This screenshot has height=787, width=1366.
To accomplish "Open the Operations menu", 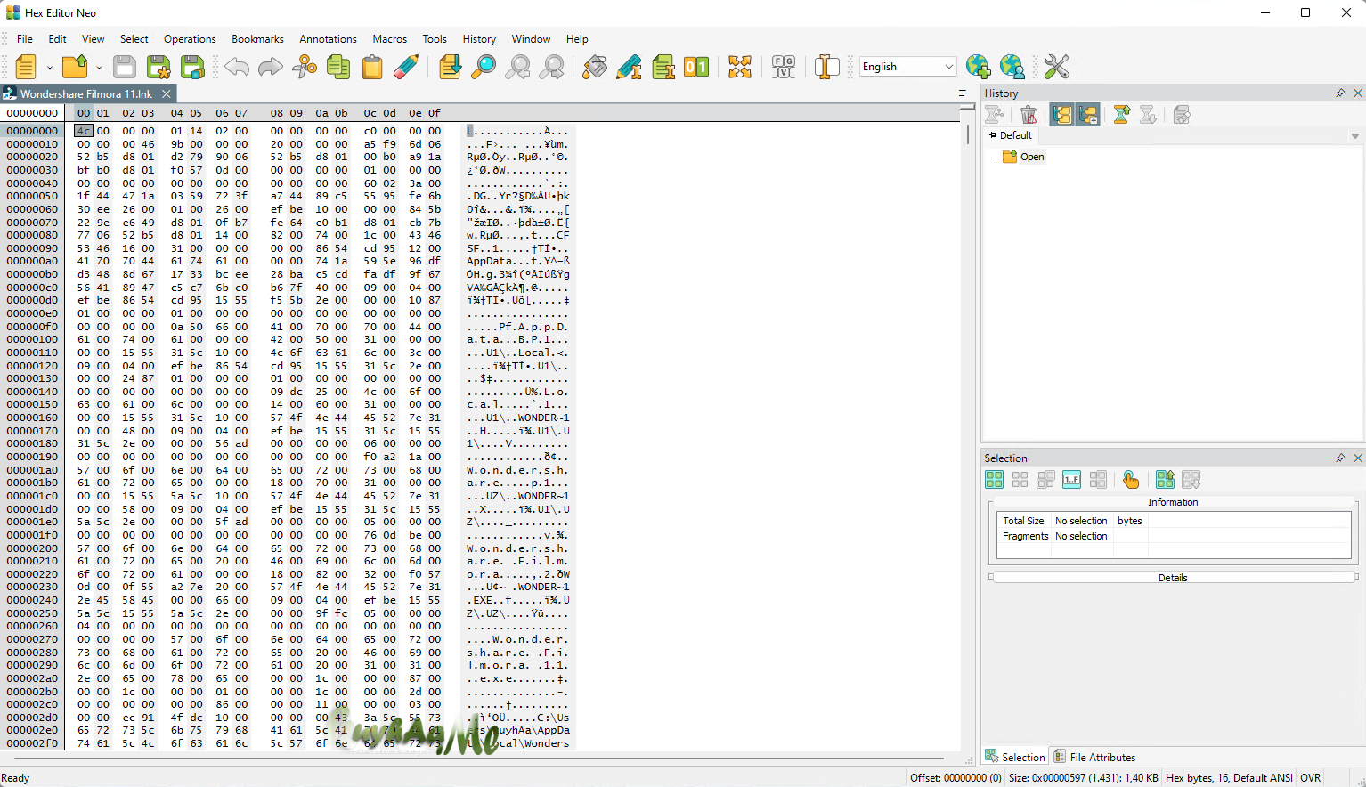I will (190, 39).
